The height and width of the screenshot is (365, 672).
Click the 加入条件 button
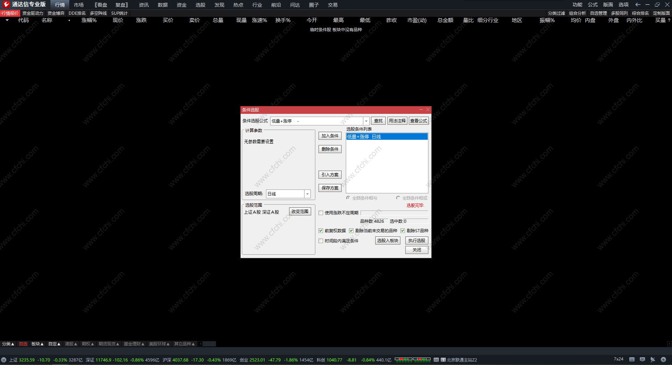[x=330, y=136]
